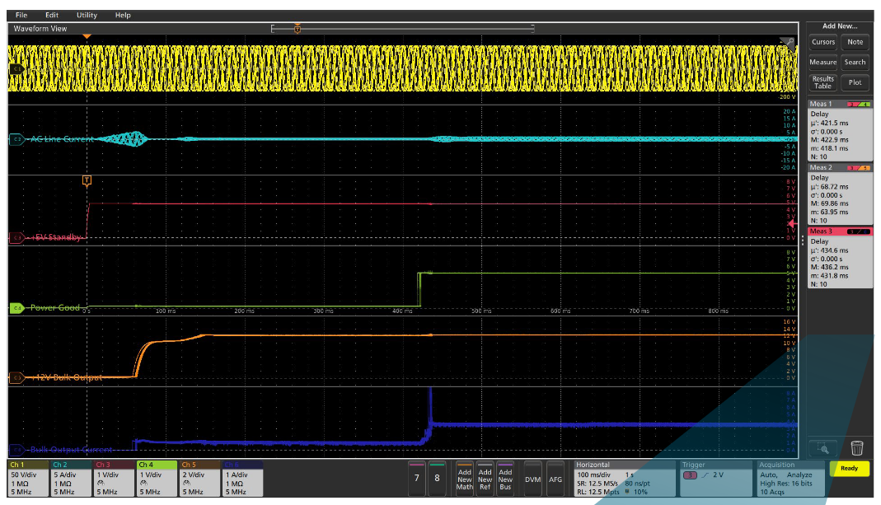Click the Cursors button
Image resolution: width=881 pixels, height=505 pixels.
tap(823, 43)
